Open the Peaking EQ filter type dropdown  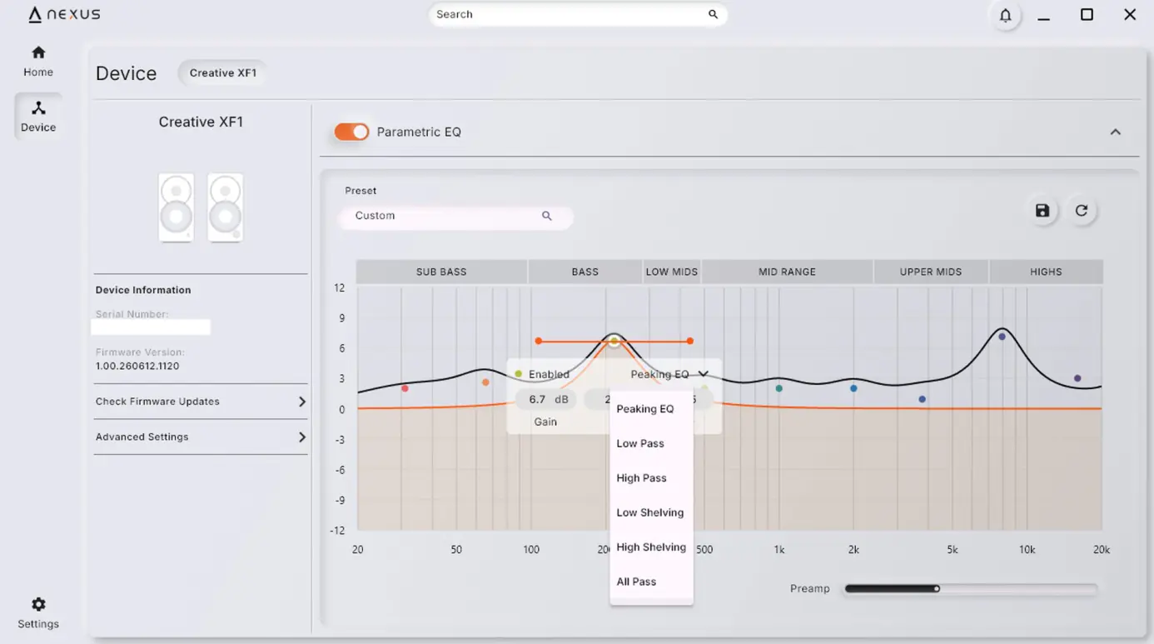pyautogui.click(x=669, y=374)
